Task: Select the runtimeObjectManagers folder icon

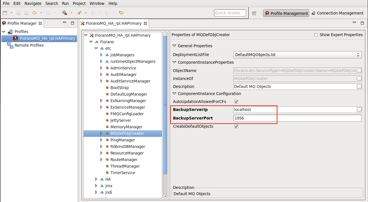Action: (x=107, y=61)
